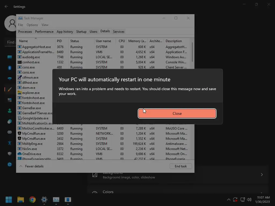Select the fontdrvhost.exe row below explorer.exe
275x206 pixels.
click(35, 98)
